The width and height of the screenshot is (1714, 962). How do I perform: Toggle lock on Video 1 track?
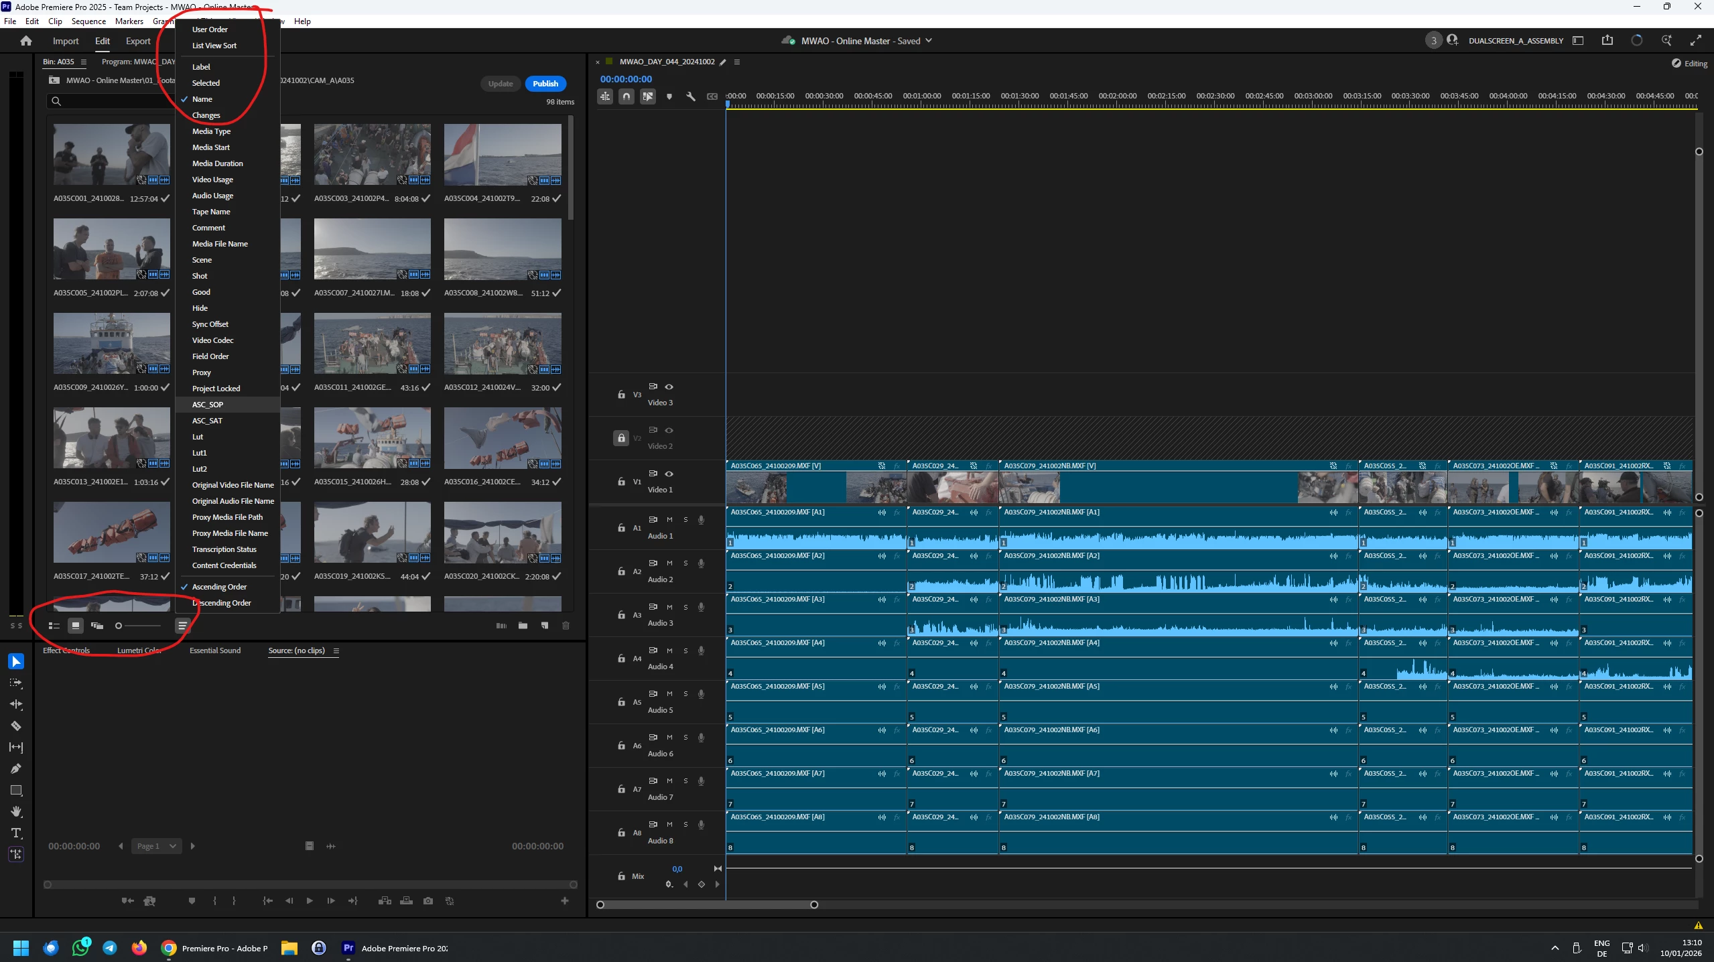[621, 482]
